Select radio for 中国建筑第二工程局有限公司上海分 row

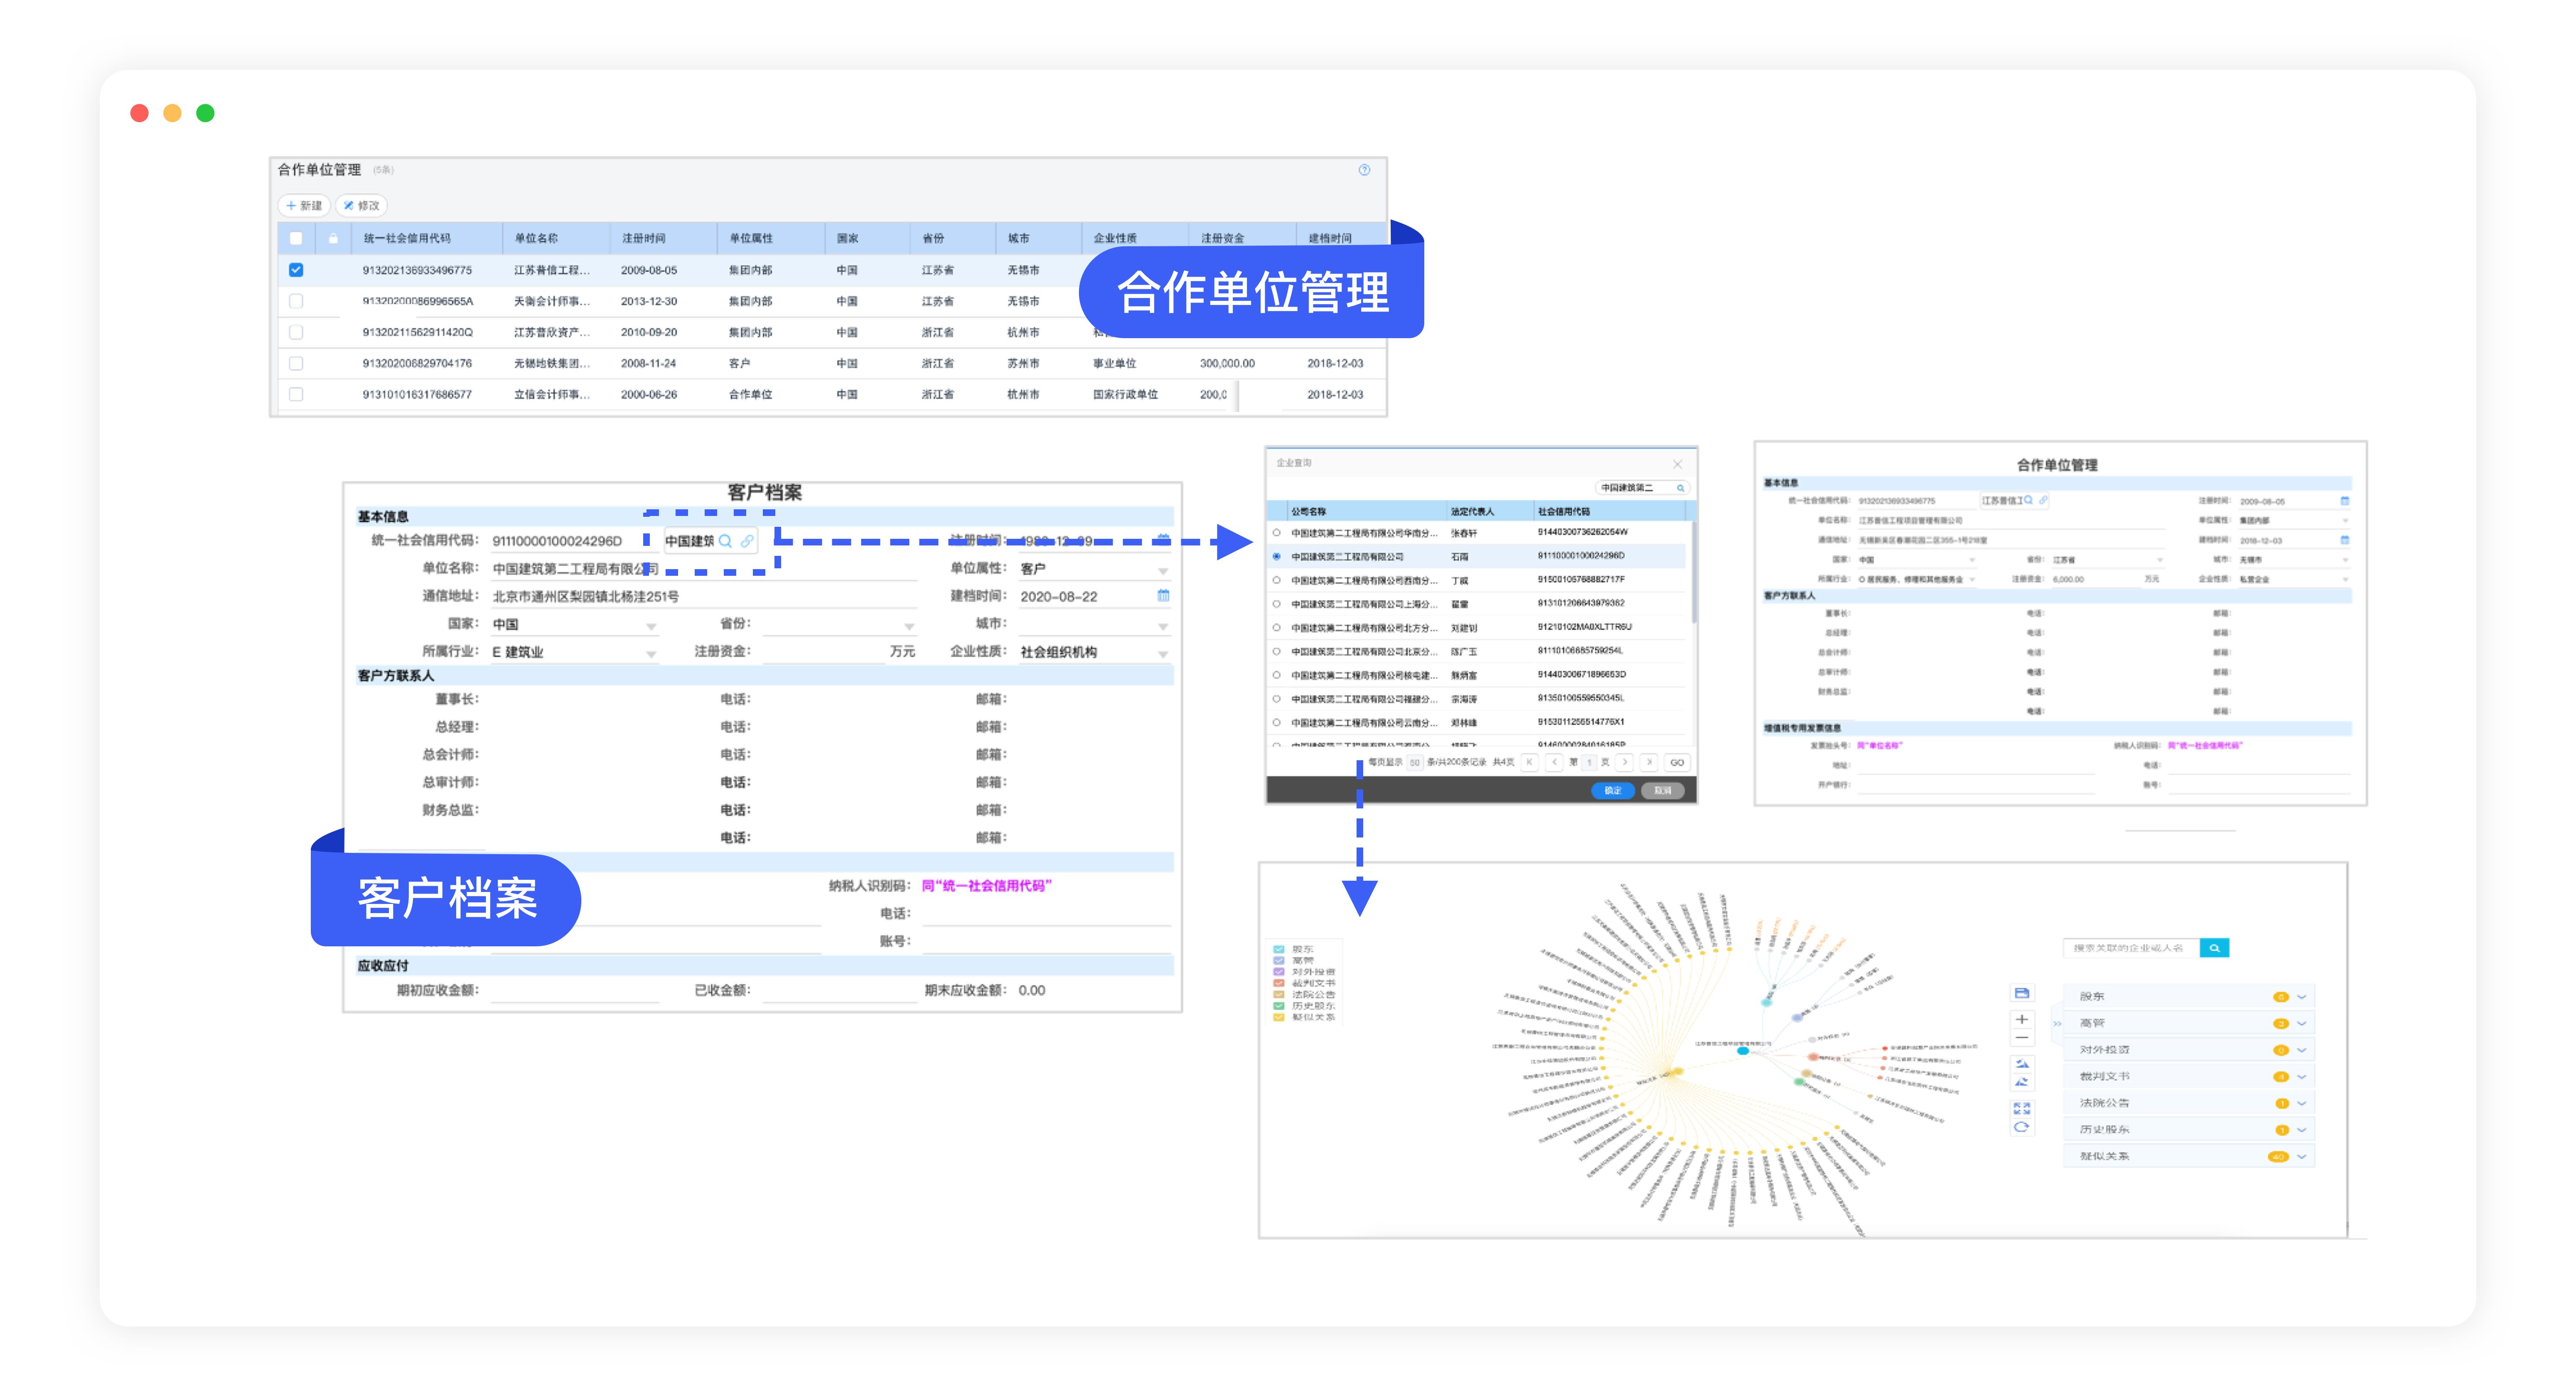click(1277, 604)
